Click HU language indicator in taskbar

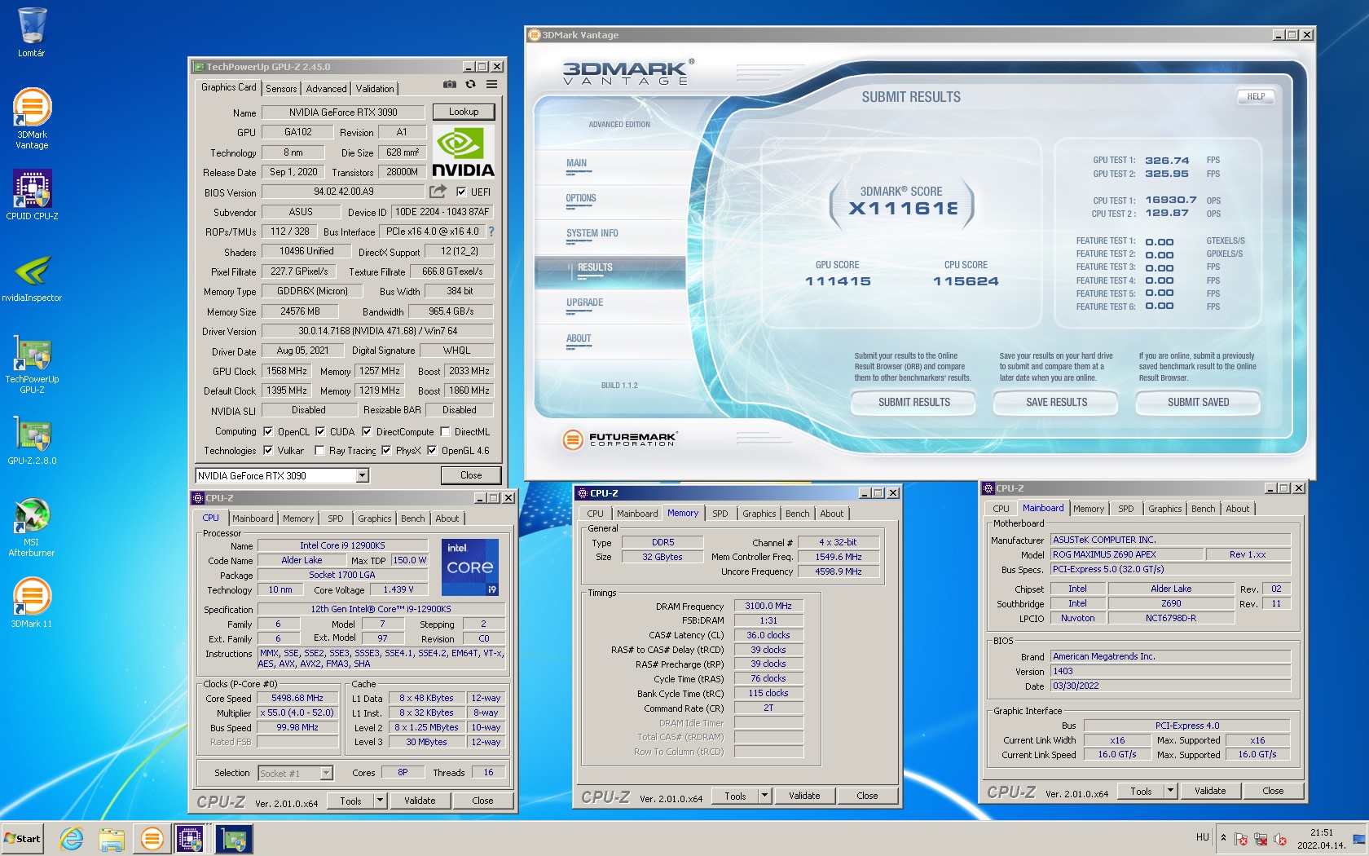pos(1202,837)
